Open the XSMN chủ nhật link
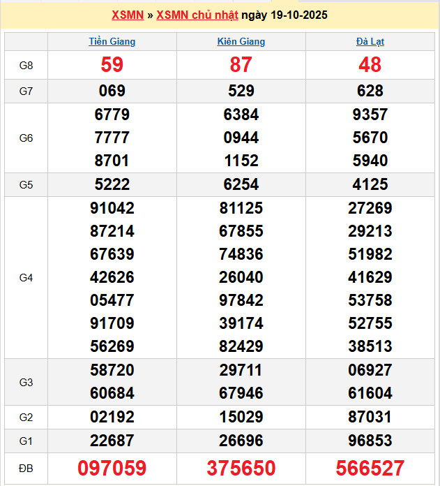The height and width of the screenshot is (486, 440). [x=197, y=15]
